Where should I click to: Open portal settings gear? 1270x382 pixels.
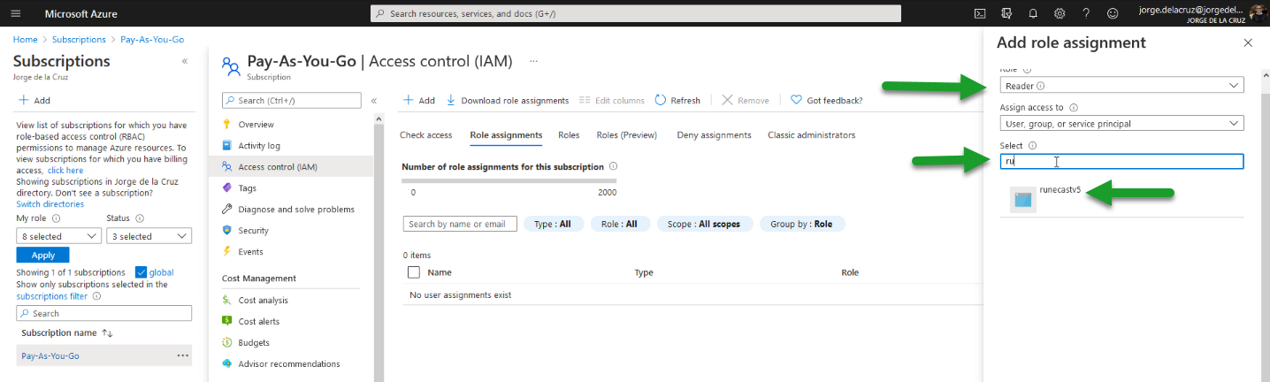point(1060,13)
